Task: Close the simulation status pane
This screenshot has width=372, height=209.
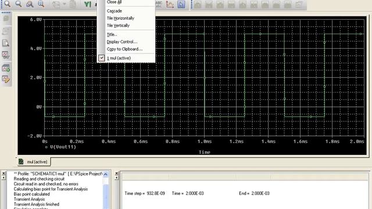Action: coord(116,174)
